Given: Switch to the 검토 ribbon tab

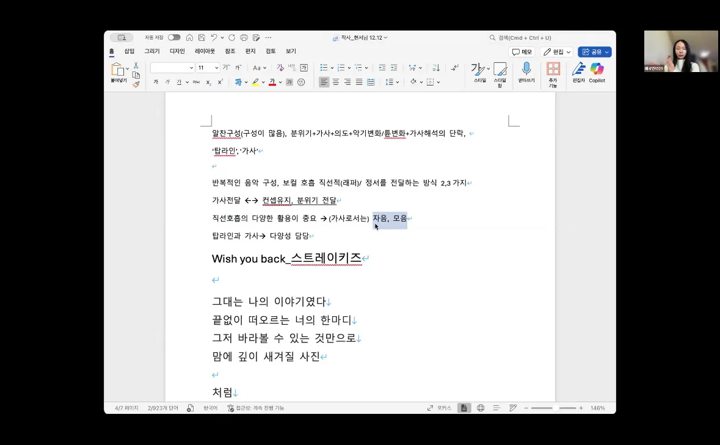Looking at the screenshot, I should [271, 51].
